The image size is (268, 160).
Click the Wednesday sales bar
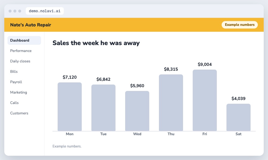137,111
